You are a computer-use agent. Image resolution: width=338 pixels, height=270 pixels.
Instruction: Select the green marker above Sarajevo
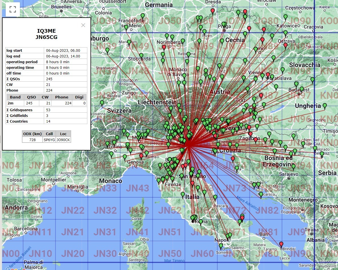(293, 167)
